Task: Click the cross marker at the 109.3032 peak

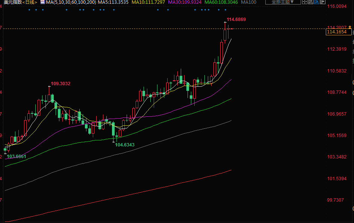Action: [49, 87]
